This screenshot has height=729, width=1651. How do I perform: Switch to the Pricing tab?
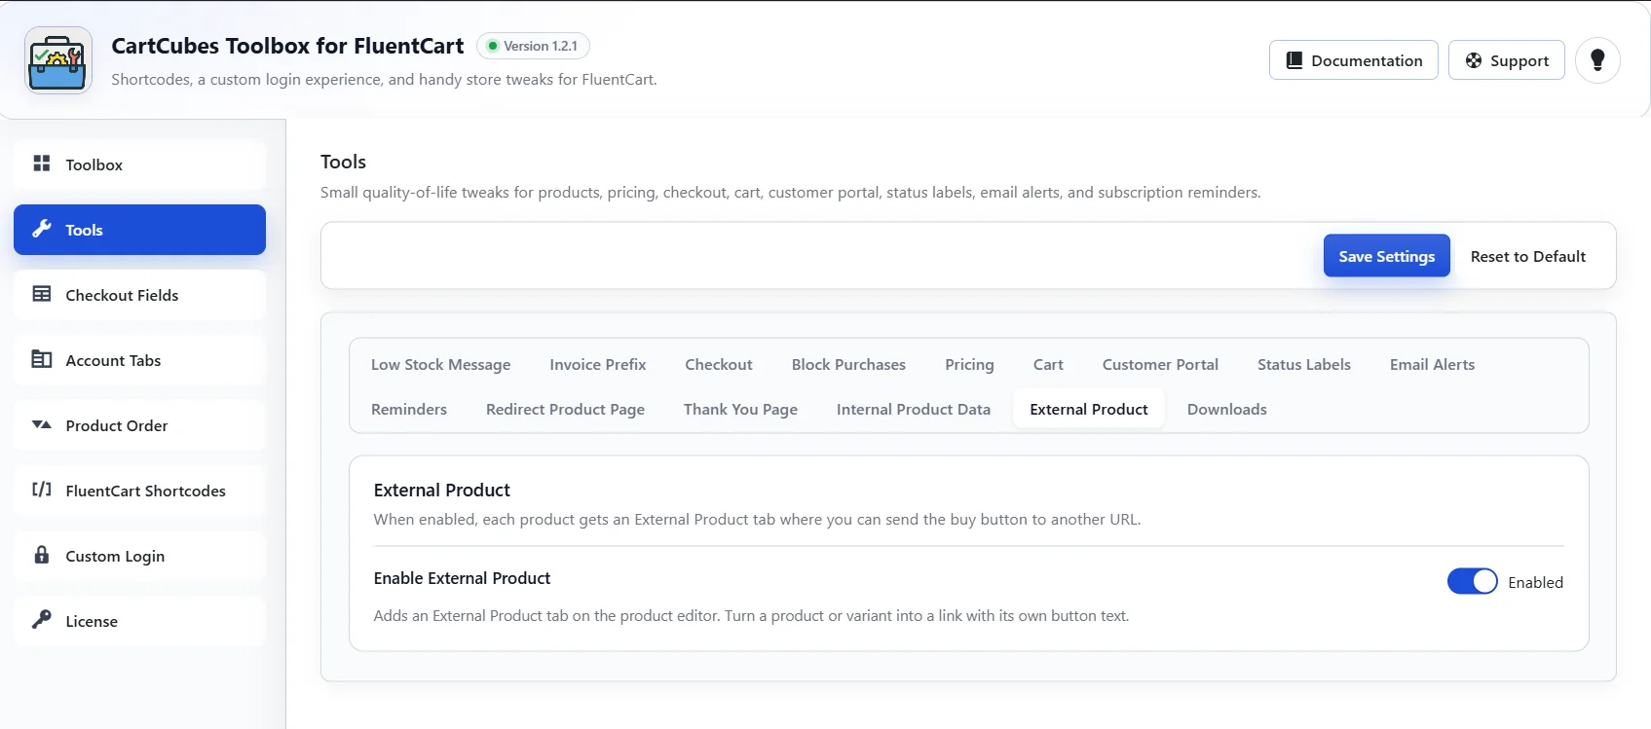[x=969, y=364]
